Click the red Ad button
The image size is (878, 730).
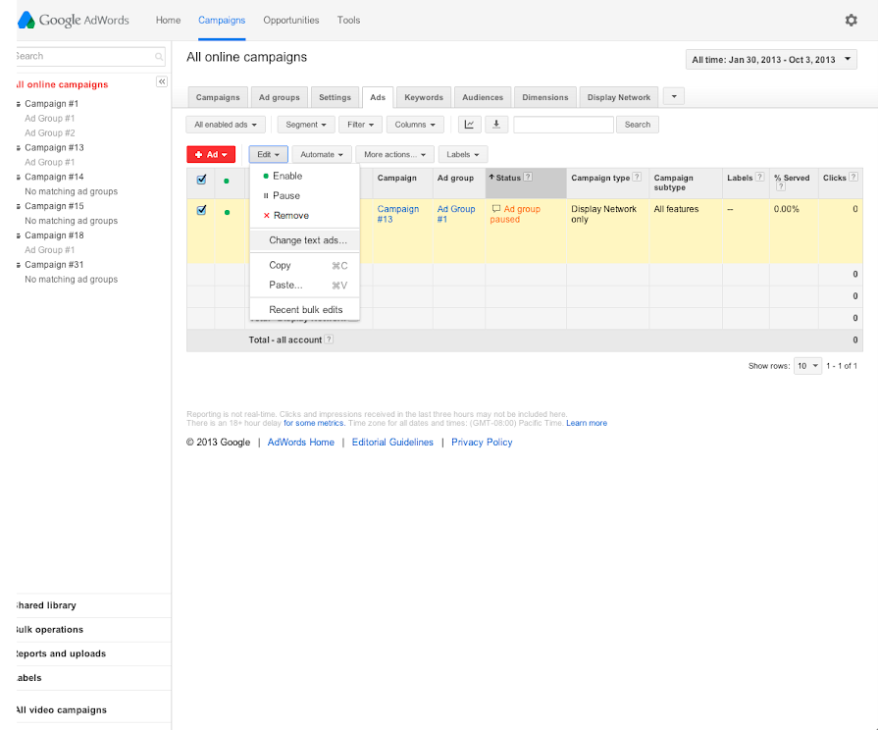pos(211,154)
